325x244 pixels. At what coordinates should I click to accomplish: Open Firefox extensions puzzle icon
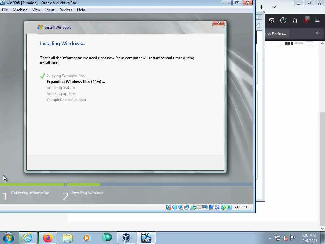[x=295, y=20]
